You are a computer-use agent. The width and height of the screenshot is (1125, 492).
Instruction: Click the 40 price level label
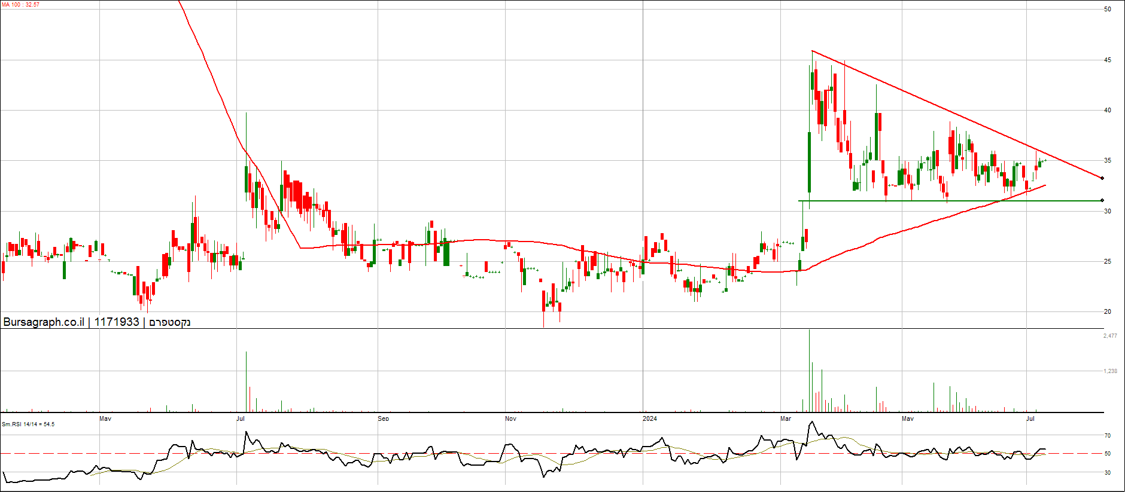click(1108, 110)
